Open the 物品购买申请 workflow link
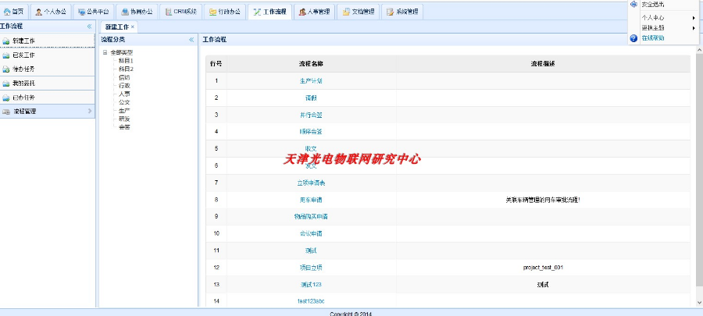The image size is (703, 316). (311, 217)
